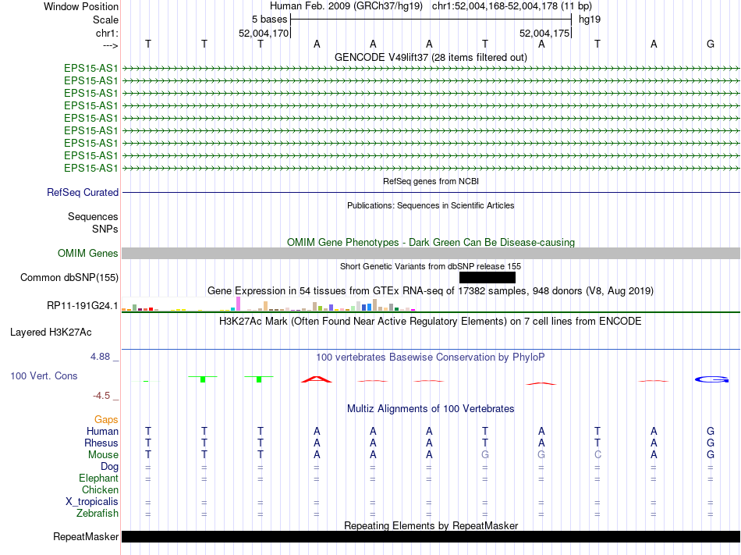The width and height of the screenshot is (741, 555).
Task: Click the 4.88 upper scale value
Action: coord(100,357)
